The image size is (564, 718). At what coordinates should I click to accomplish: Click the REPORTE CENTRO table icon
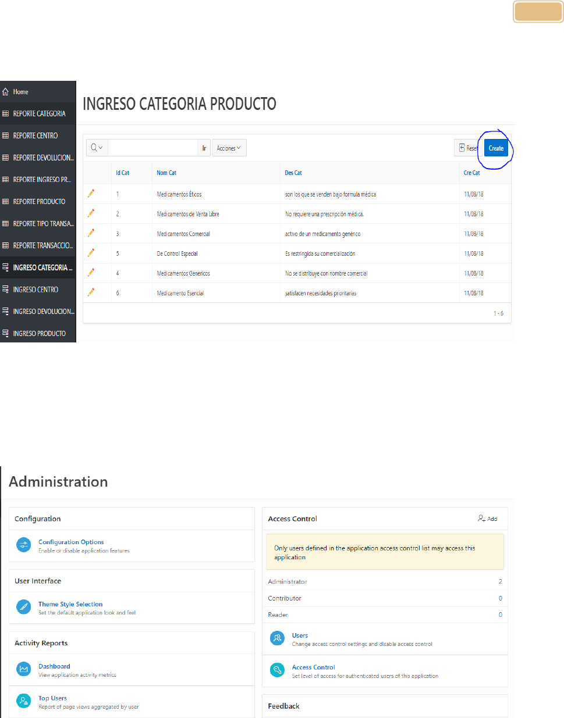[6, 136]
